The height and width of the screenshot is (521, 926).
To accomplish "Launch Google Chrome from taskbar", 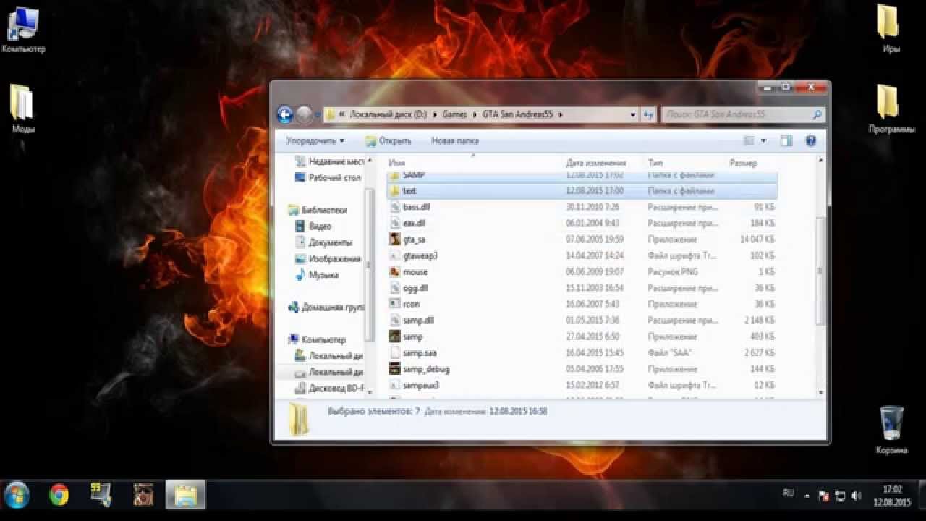I will [59, 496].
